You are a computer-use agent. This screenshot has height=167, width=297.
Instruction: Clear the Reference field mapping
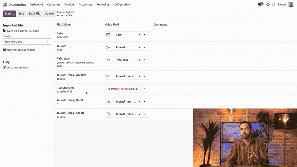tap(140, 60)
